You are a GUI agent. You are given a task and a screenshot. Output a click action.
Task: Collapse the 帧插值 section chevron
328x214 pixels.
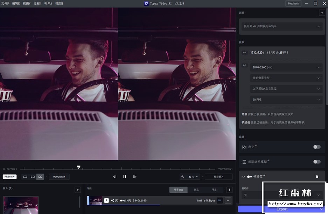click(243, 177)
